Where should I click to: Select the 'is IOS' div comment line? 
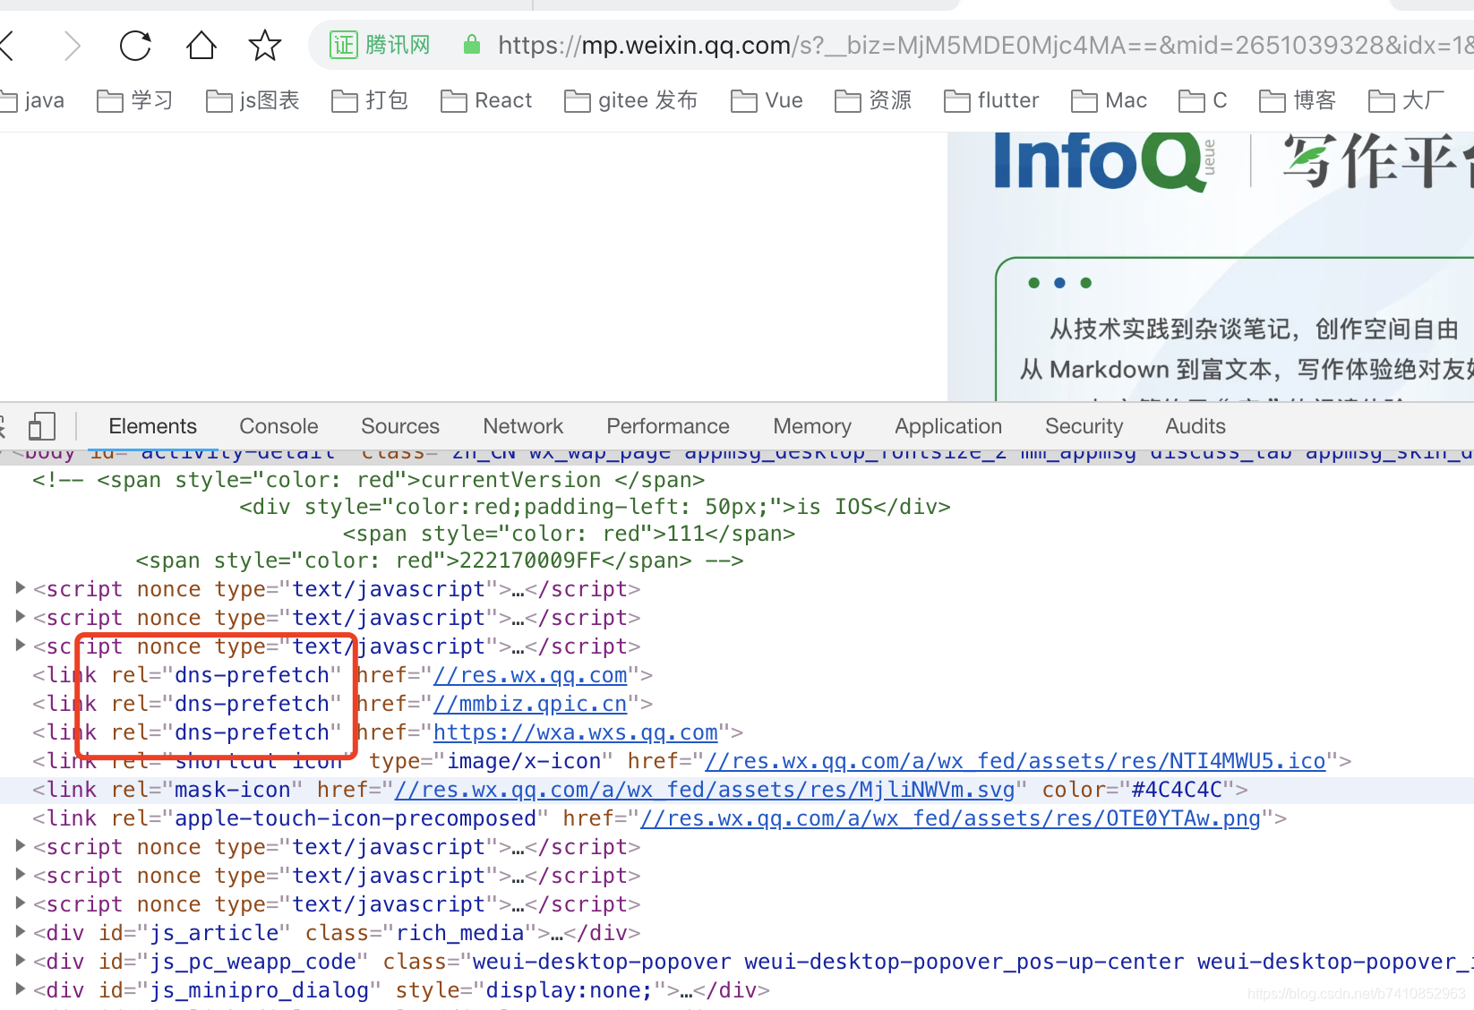(595, 507)
